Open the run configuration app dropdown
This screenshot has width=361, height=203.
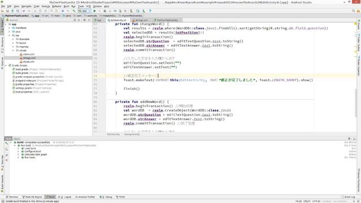(84, 11)
